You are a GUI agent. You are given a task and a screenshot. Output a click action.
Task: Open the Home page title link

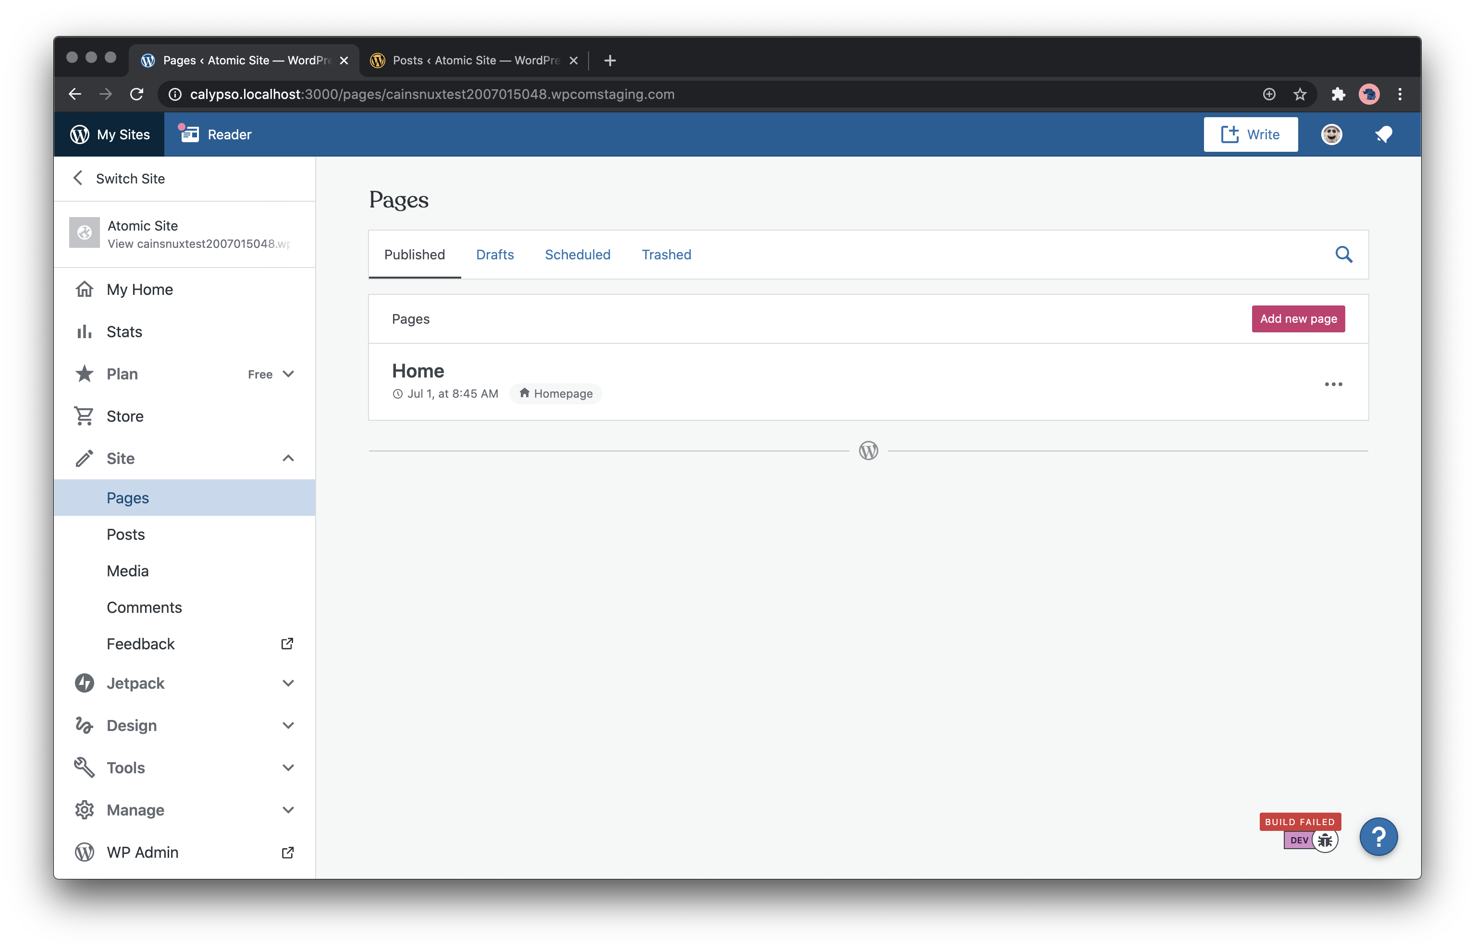[x=418, y=371]
